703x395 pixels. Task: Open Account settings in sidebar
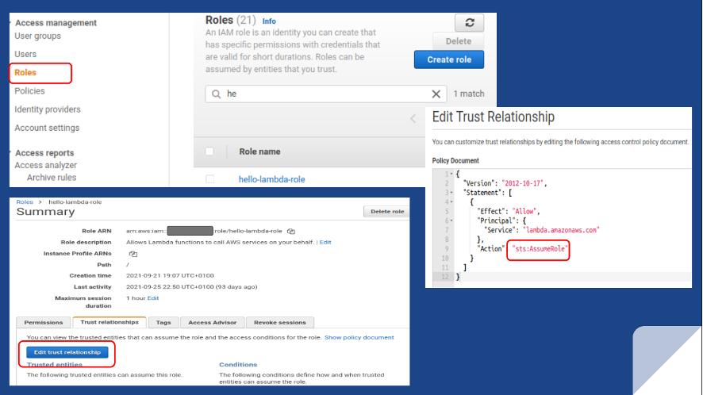[47, 128]
